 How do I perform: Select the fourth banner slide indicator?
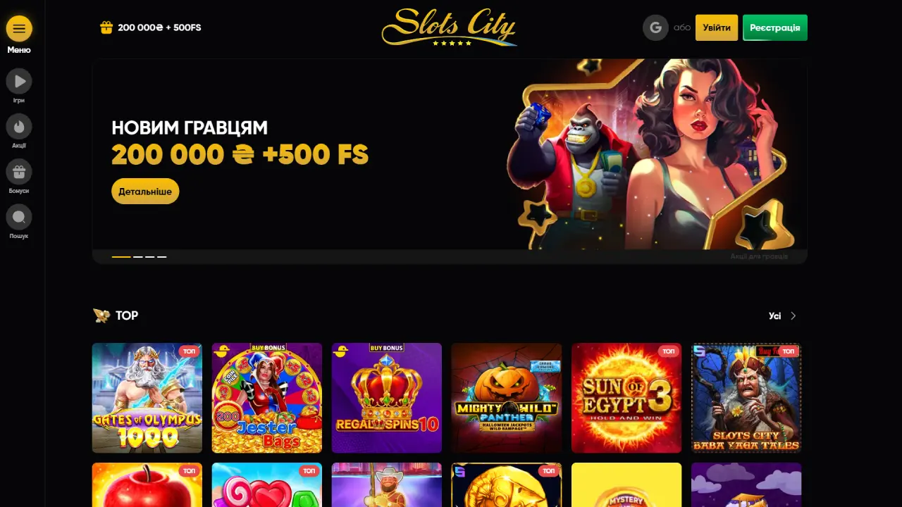click(162, 257)
